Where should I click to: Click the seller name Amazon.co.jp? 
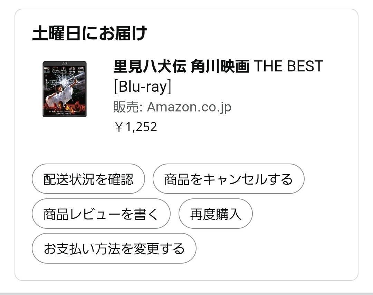pos(189,107)
